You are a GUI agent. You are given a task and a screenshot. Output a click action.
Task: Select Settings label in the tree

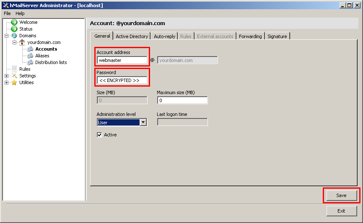point(28,76)
